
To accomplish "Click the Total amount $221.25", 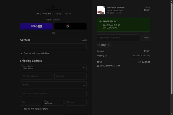I will coord(146,62).
